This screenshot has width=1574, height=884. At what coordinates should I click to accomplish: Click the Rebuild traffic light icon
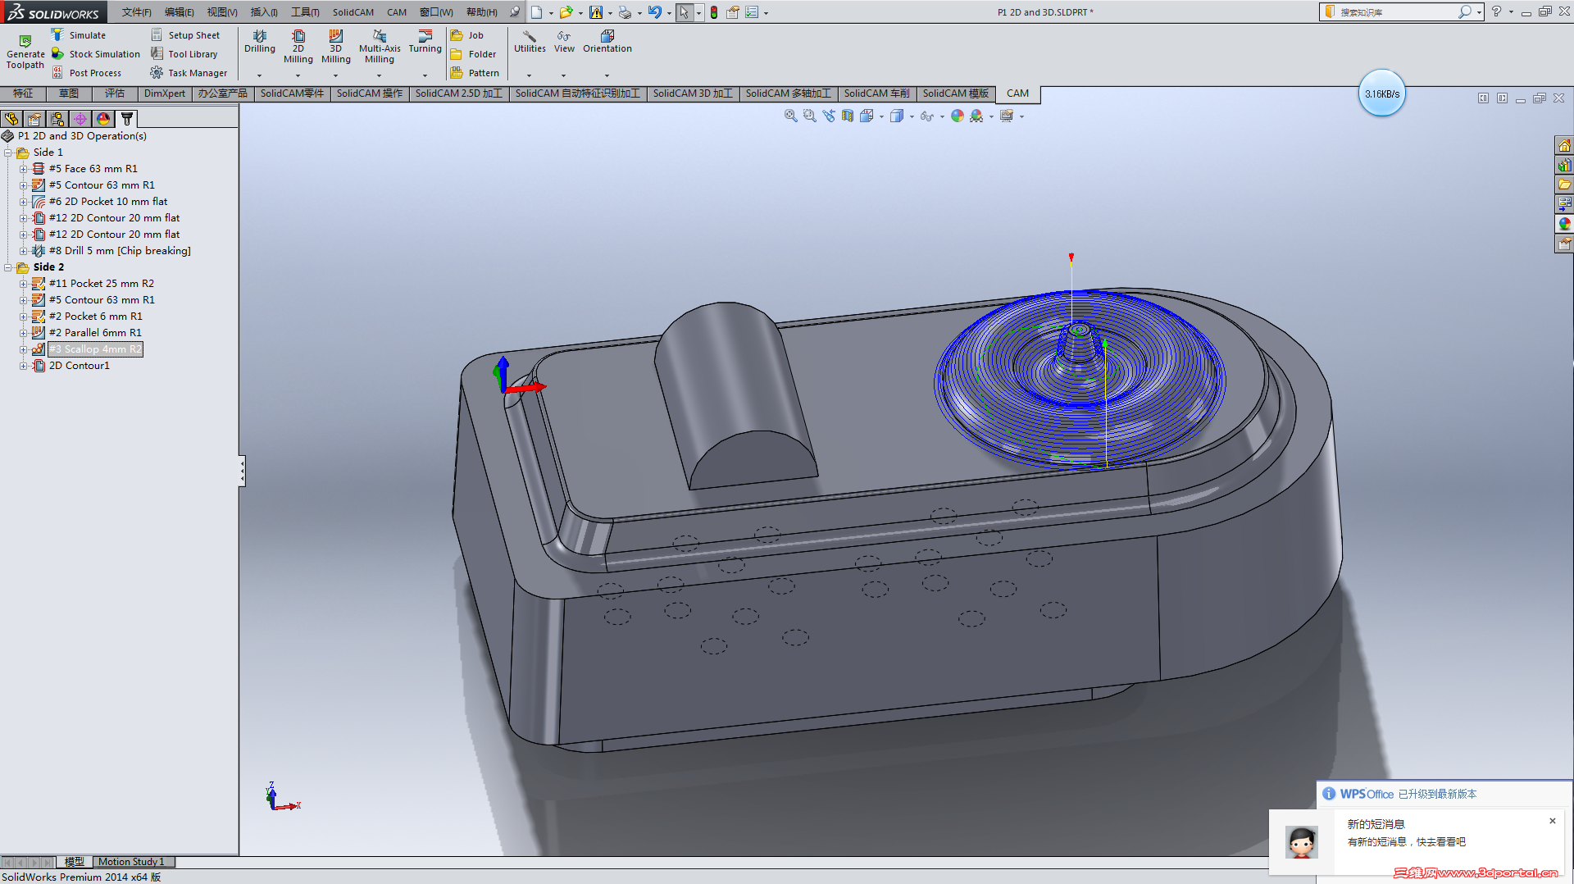[x=714, y=12]
